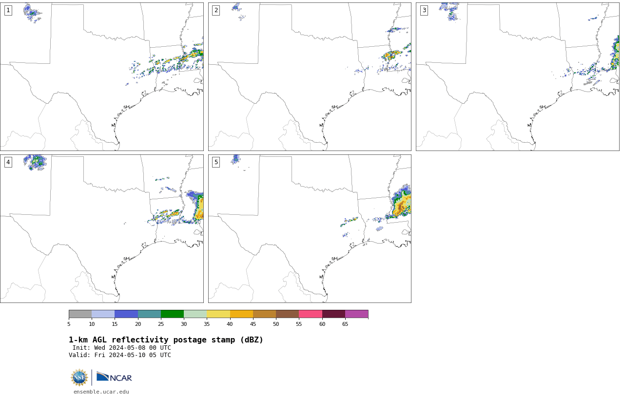Click the colorbar tick label 35

(207, 324)
